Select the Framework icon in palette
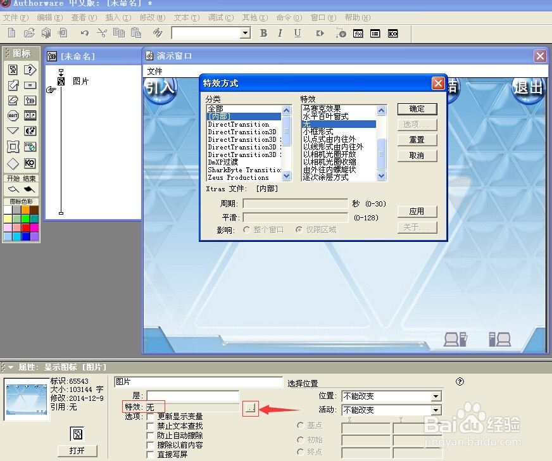 pos(13,146)
